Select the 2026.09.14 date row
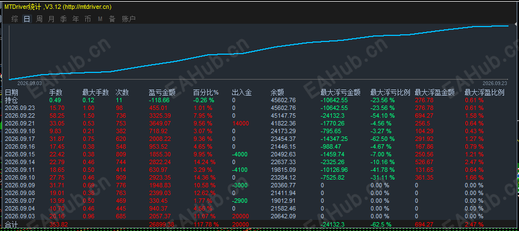Image resolution: width=519 pixels, height=231 pixels. (x=20, y=162)
